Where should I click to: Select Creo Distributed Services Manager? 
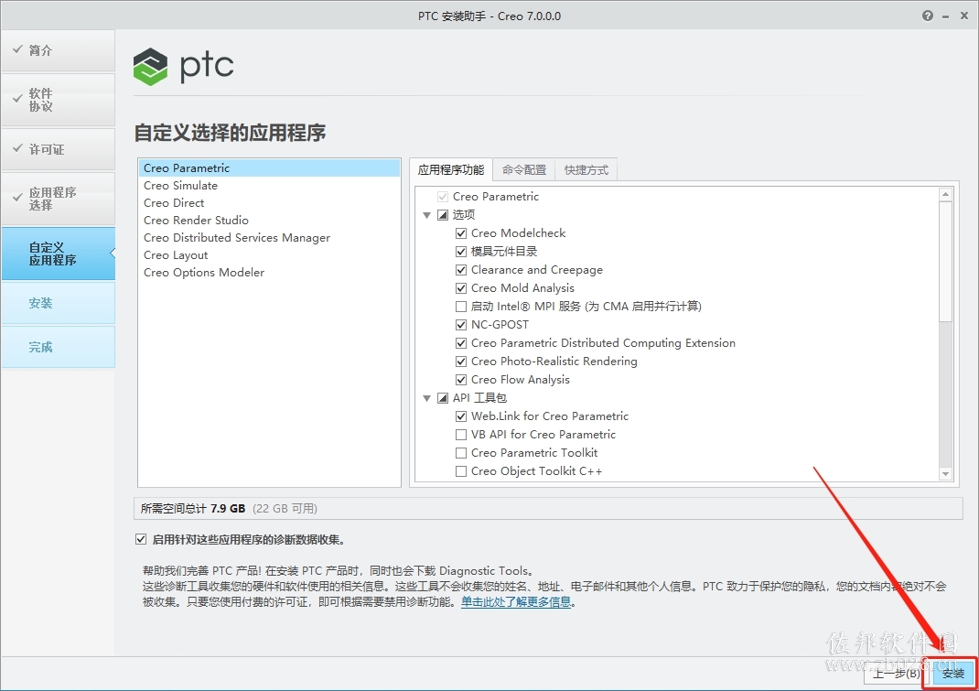[269, 238]
